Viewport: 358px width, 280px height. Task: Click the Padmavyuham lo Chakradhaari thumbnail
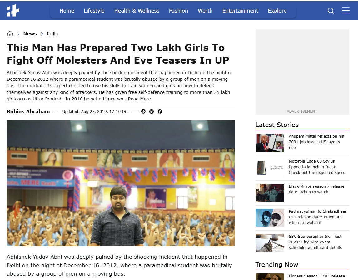tap(270, 218)
